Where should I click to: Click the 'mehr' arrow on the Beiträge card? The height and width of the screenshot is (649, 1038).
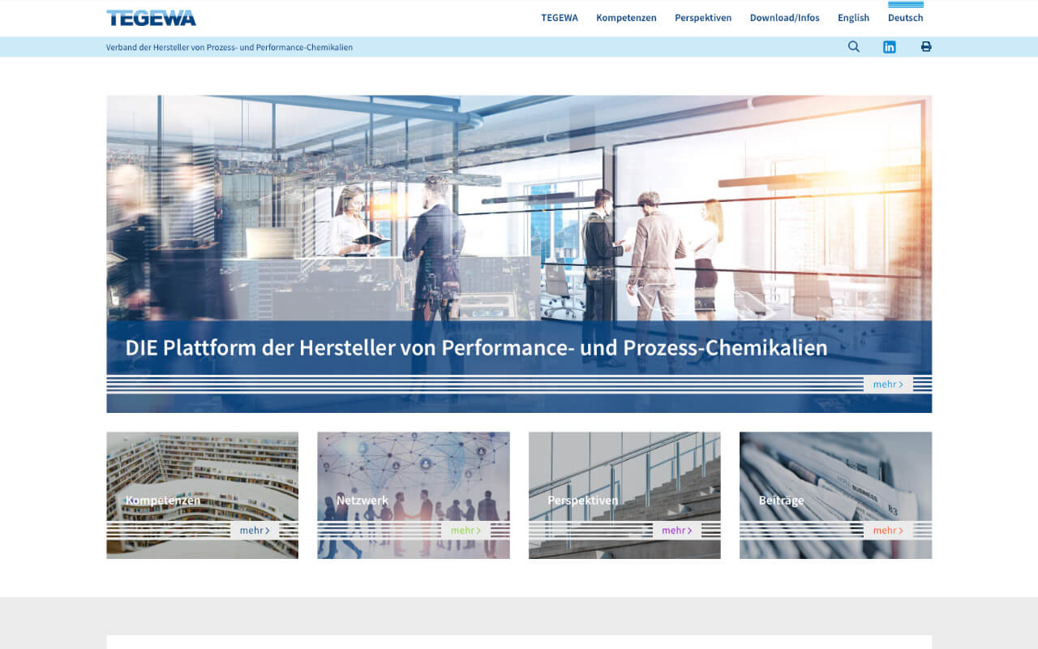pyautogui.click(x=886, y=530)
